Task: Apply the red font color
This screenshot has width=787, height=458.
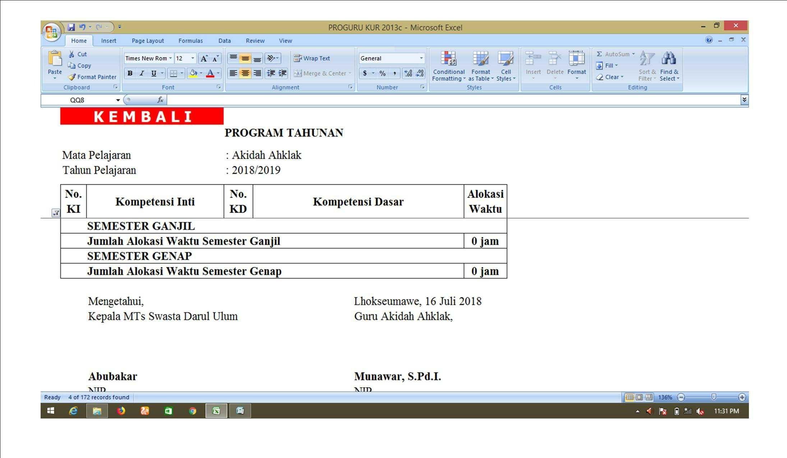Action: click(211, 73)
